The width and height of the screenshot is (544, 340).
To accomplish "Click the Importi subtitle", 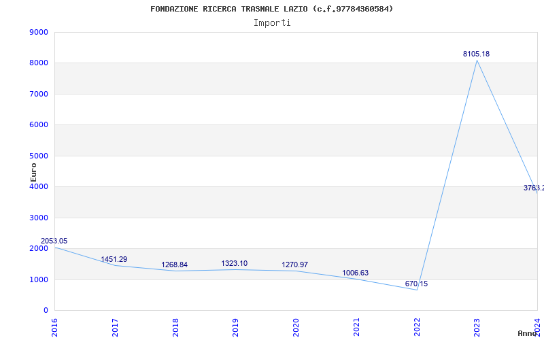I will pos(272,23).
